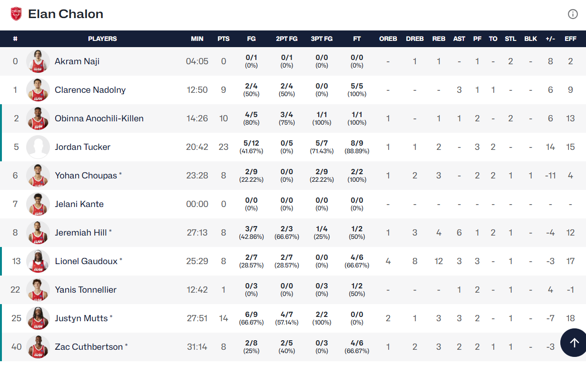Click Justyn Mutts' player photo
This screenshot has width=586, height=365.
coord(38,318)
